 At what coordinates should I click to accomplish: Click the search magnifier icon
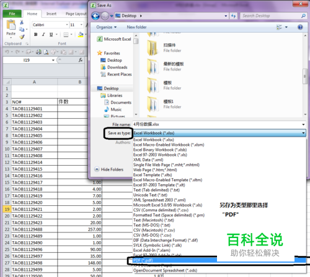[303, 16]
